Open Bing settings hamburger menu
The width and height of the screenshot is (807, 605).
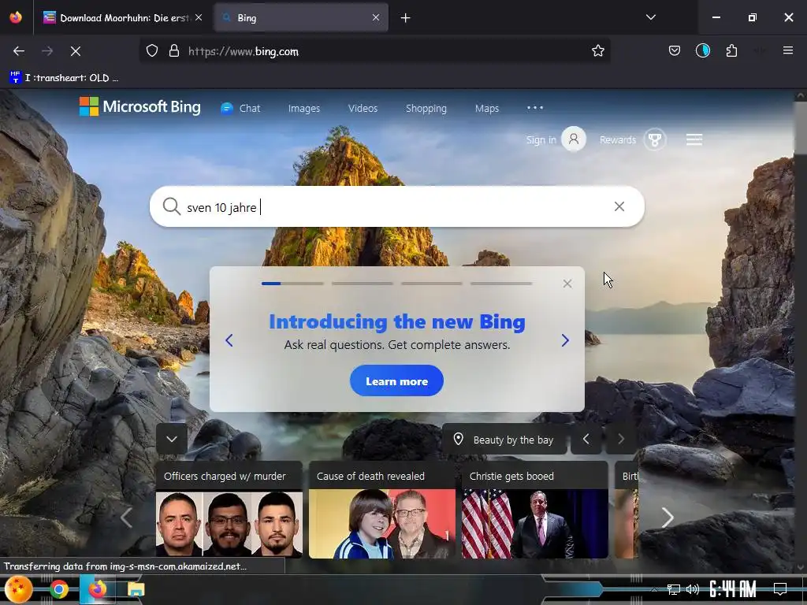pos(694,140)
